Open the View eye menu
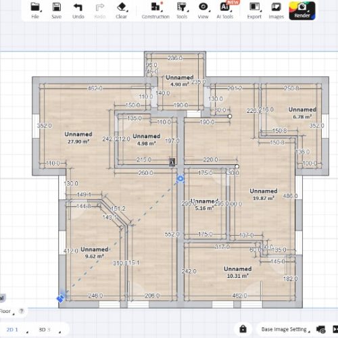 [203, 11]
